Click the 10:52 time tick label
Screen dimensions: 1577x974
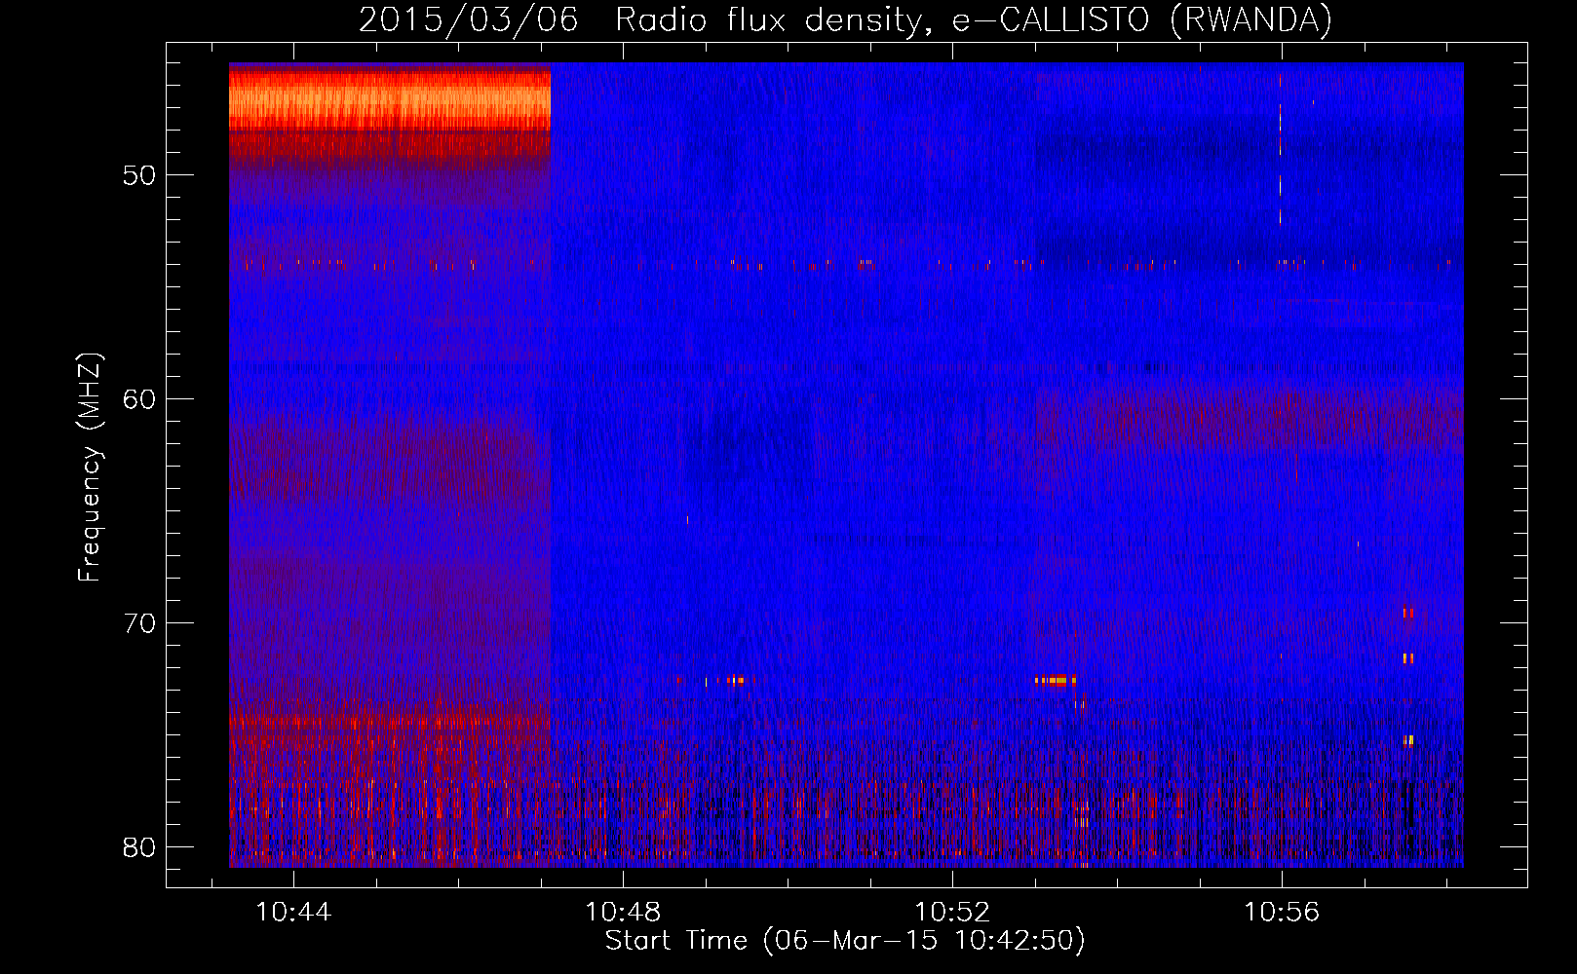coord(952,913)
